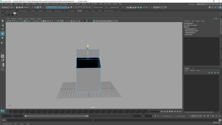Click the playback range slider bar
The width and height of the screenshot is (222, 125).
56,116
